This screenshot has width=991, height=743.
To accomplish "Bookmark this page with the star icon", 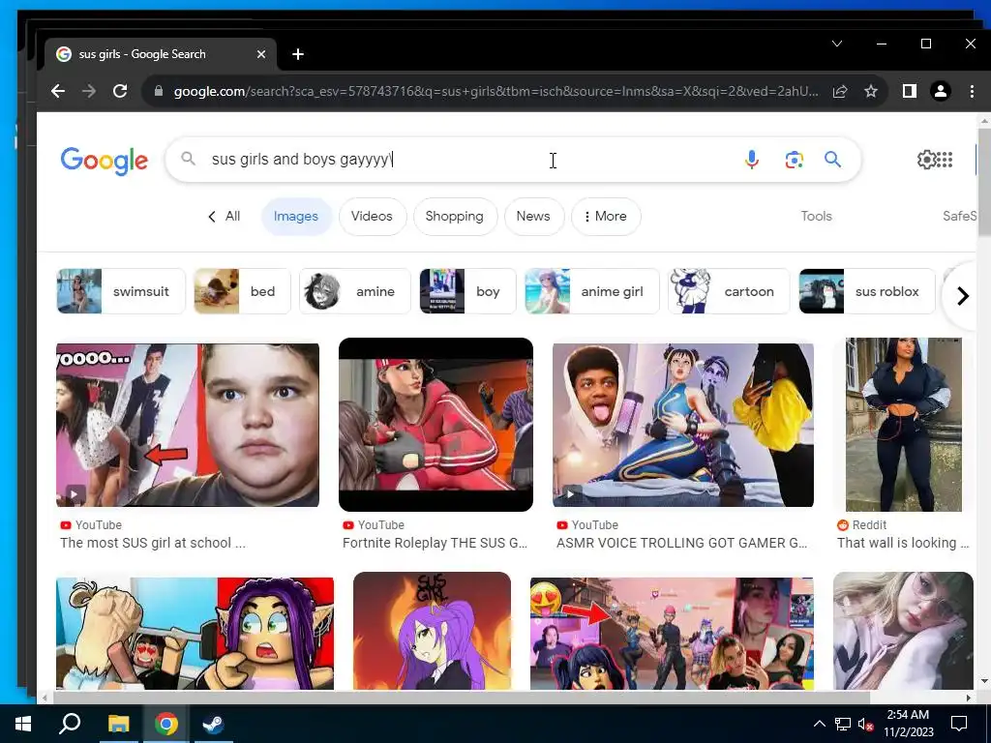I will (x=871, y=91).
